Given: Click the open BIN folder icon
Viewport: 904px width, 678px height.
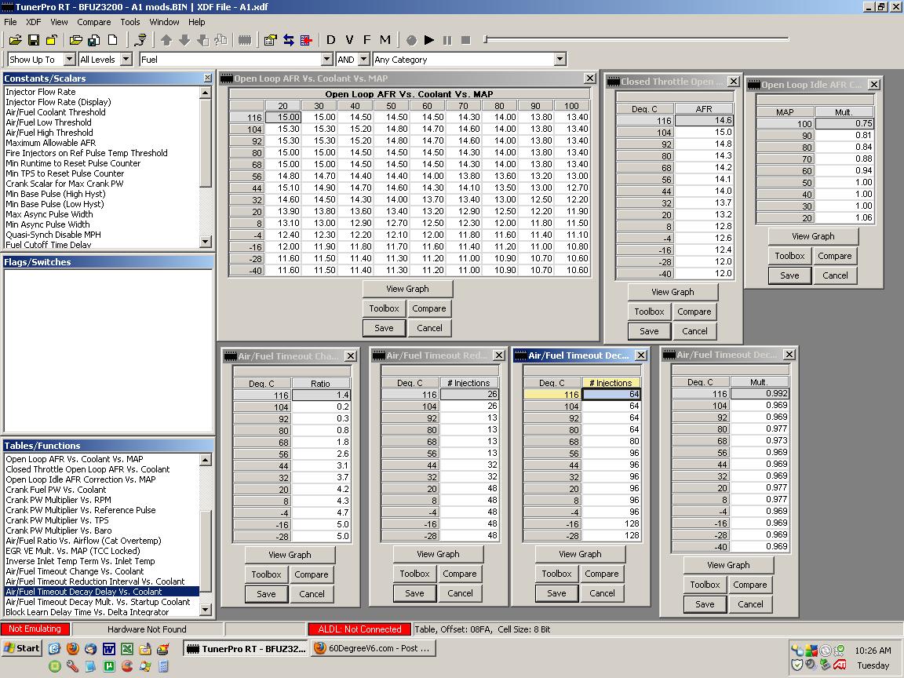Looking at the screenshot, I should pyautogui.click(x=15, y=40).
